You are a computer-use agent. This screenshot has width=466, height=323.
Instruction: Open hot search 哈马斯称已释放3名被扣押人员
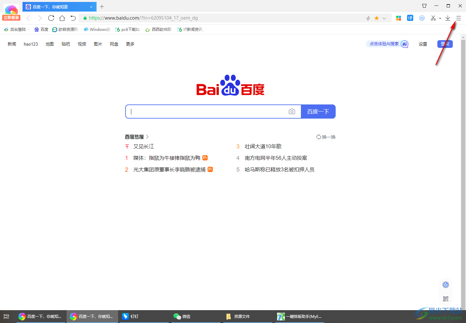pyautogui.click(x=280, y=170)
